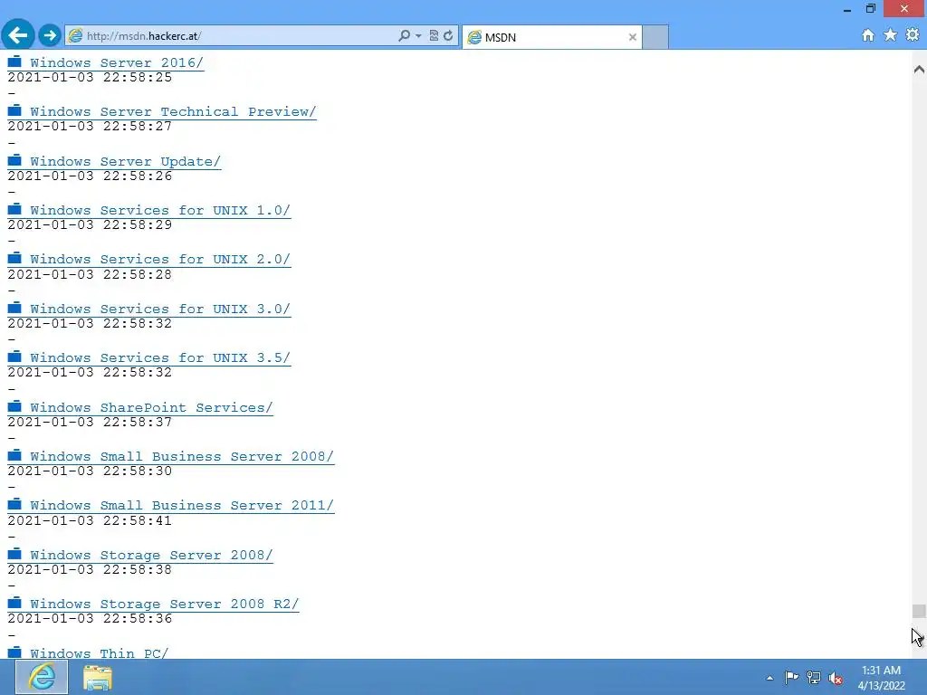Open Favorites star icon
The image size is (927, 695).
pos(891,35)
